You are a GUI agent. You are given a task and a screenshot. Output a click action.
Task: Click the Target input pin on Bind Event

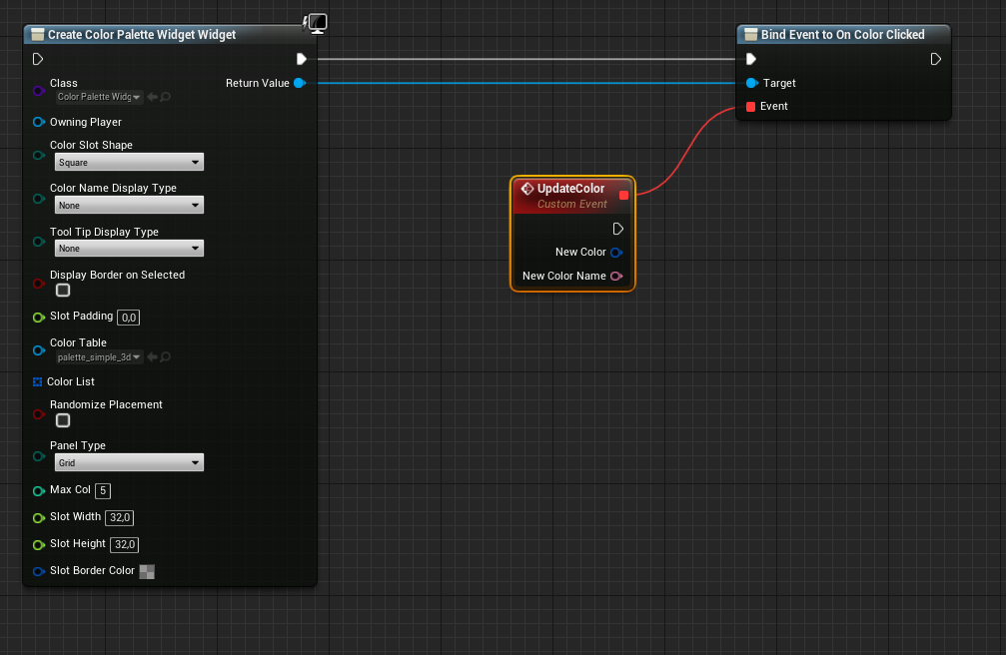[751, 83]
